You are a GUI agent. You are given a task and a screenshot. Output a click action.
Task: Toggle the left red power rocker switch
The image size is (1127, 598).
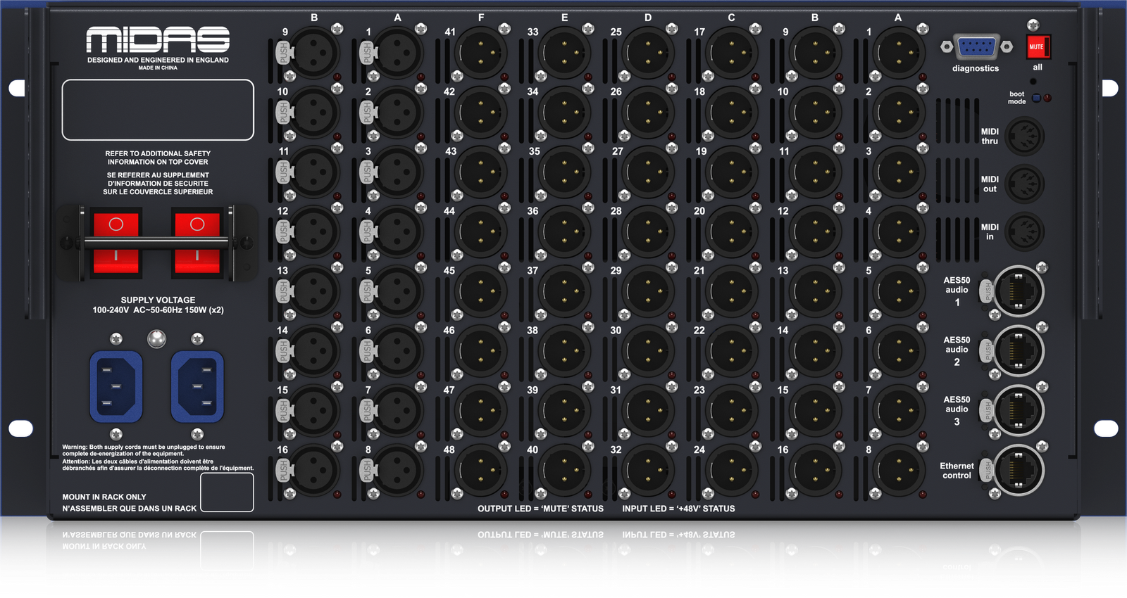tap(116, 243)
